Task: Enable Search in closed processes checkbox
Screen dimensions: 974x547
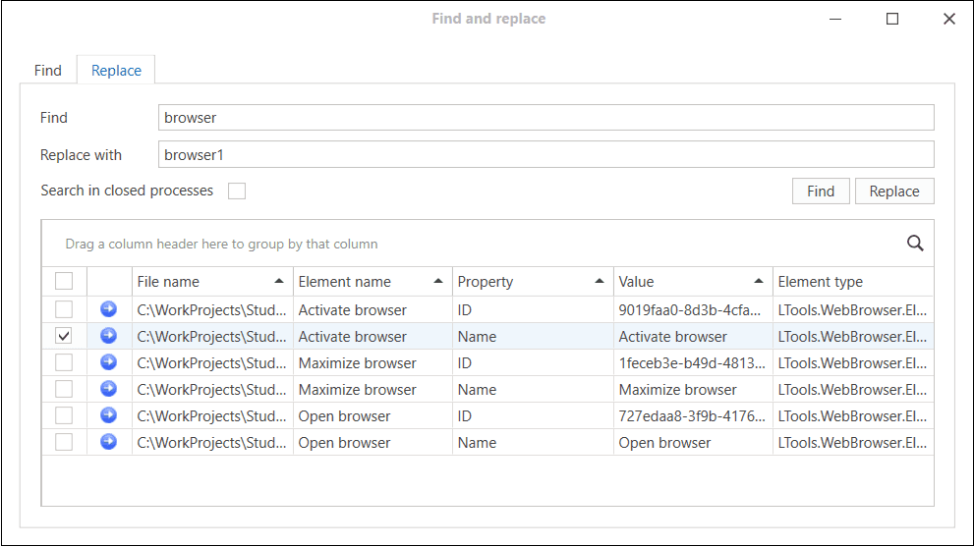Action: point(237,191)
